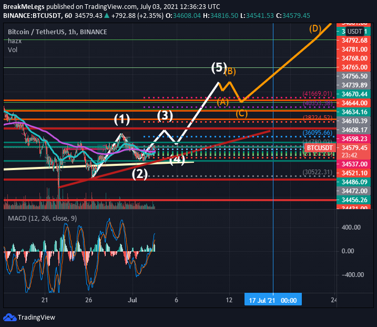The image size is (377, 327).
Task: Click the Bitcoin / TetherUS, 1h, BINANCE title
Action: pyautogui.click(x=57, y=32)
